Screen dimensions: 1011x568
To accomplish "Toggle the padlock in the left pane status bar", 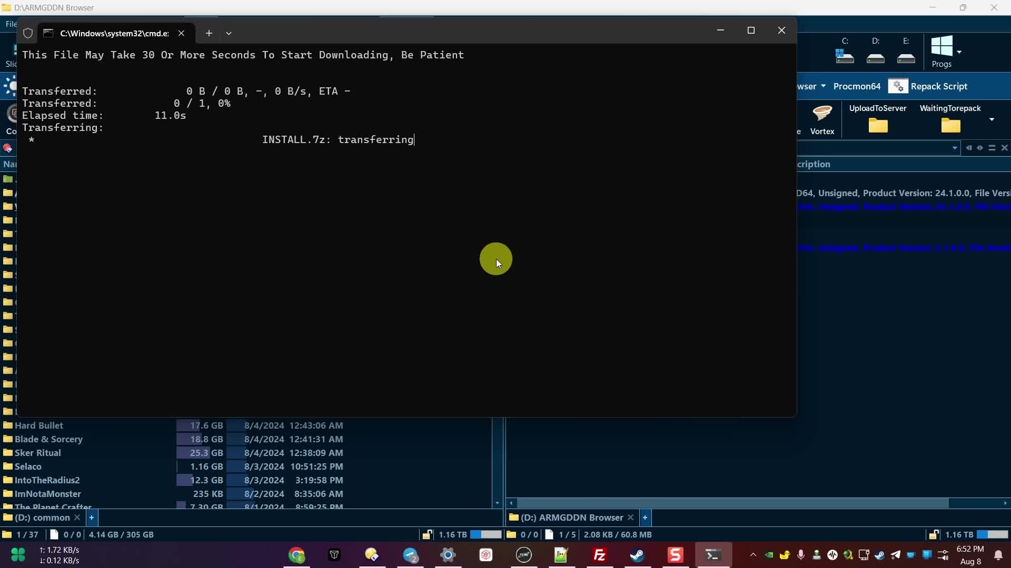I will (x=427, y=534).
